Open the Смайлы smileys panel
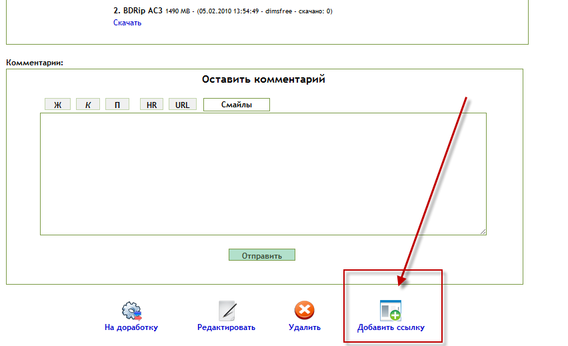The image size is (568, 346). [237, 105]
